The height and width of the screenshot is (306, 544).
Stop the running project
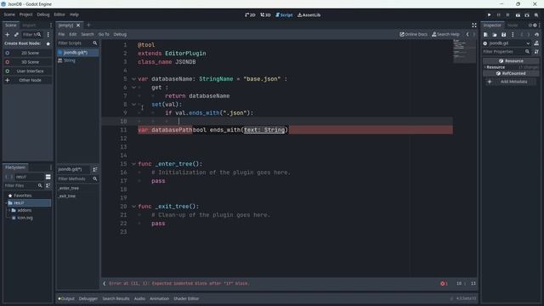click(507, 15)
